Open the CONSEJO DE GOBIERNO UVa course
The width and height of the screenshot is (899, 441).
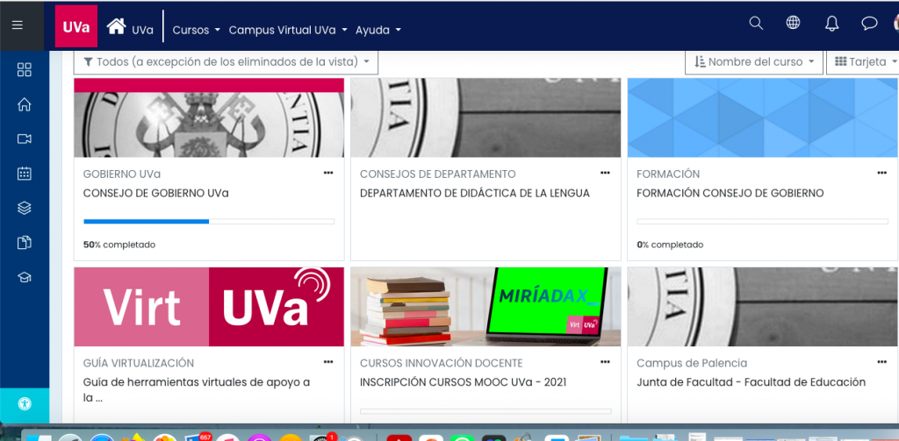156,193
